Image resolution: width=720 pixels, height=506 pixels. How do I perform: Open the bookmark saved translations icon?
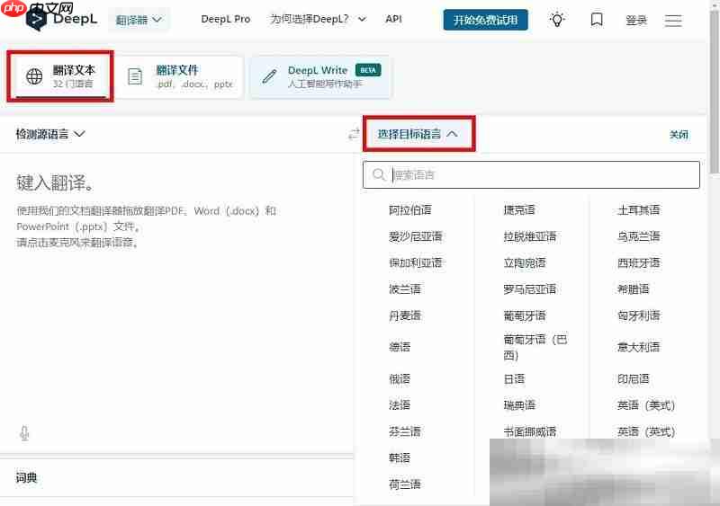coord(597,20)
